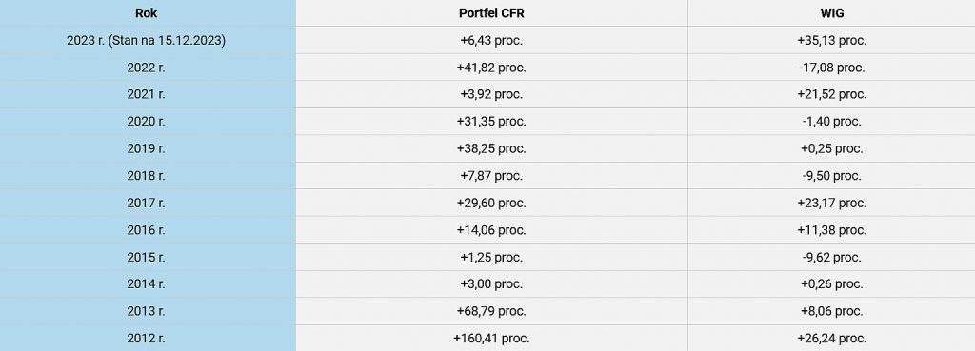
Task: Click the +31,35 proc. cell
Action: 491,122
